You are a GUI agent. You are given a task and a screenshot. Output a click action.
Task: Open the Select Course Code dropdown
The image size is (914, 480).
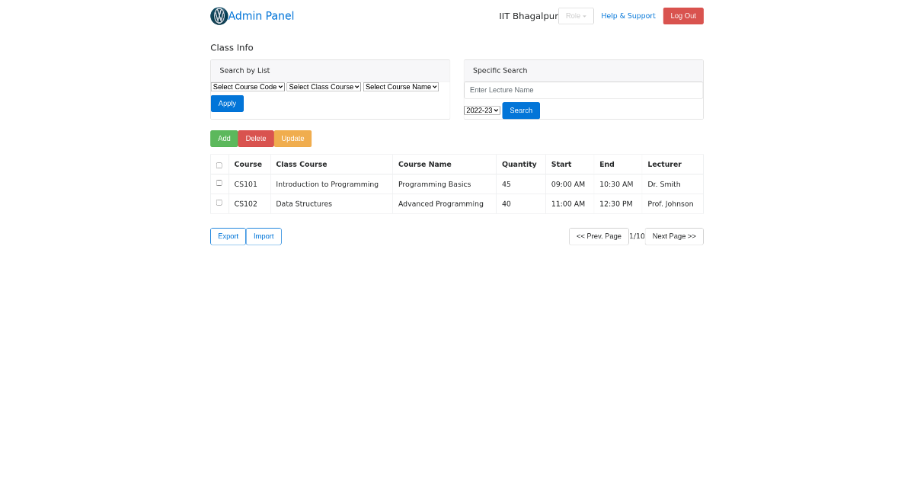tap(248, 86)
